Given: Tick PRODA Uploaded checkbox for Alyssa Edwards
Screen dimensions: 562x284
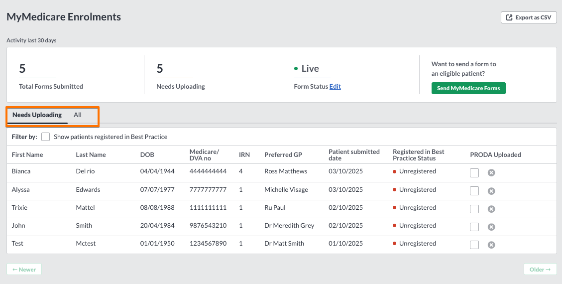Looking at the screenshot, I should point(474,191).
